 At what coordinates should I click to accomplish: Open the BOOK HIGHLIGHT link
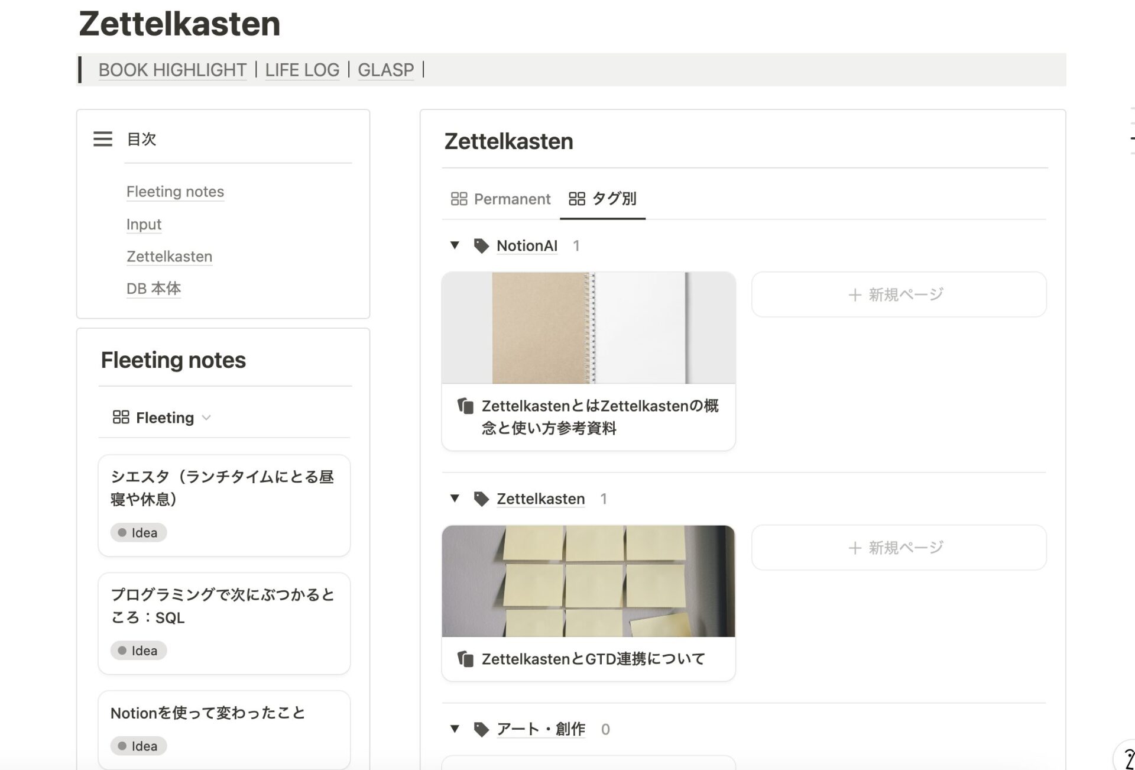172,70
